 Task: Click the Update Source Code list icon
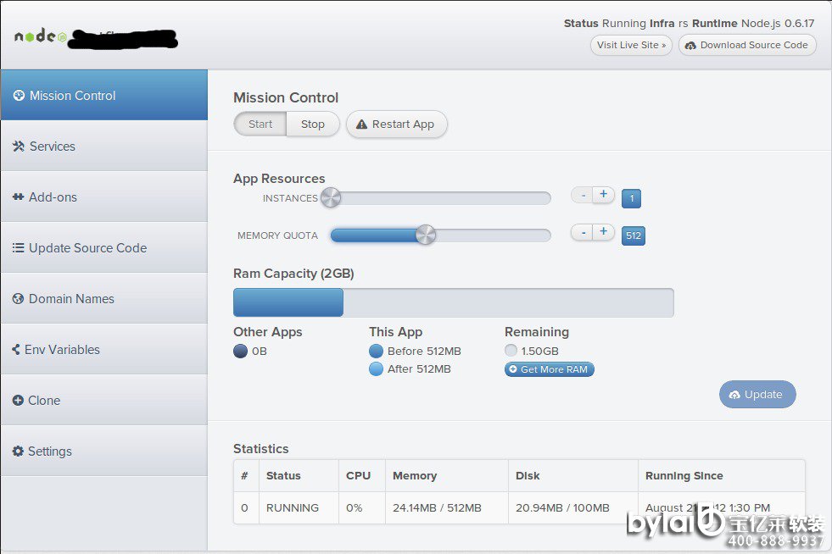click(x=18, y=248)
